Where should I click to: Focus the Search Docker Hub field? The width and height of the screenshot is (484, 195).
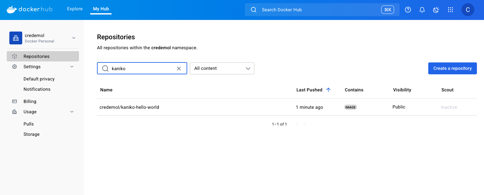pos(322,10)
